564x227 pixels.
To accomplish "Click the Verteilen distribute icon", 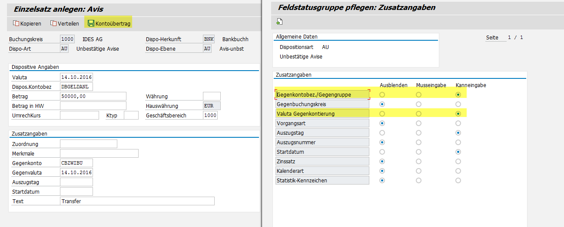I will coord(54,23).
